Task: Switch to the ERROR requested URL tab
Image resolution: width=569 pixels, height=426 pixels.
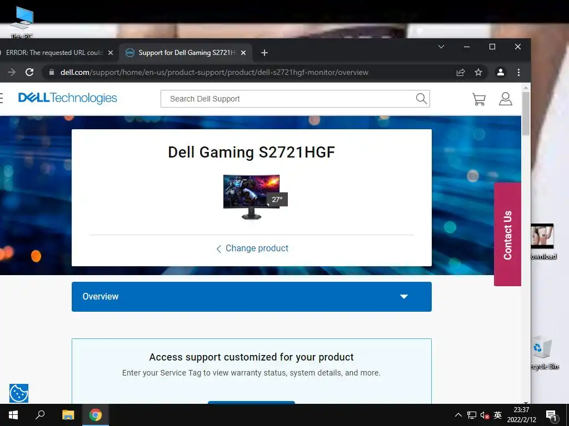Action: 54,53
